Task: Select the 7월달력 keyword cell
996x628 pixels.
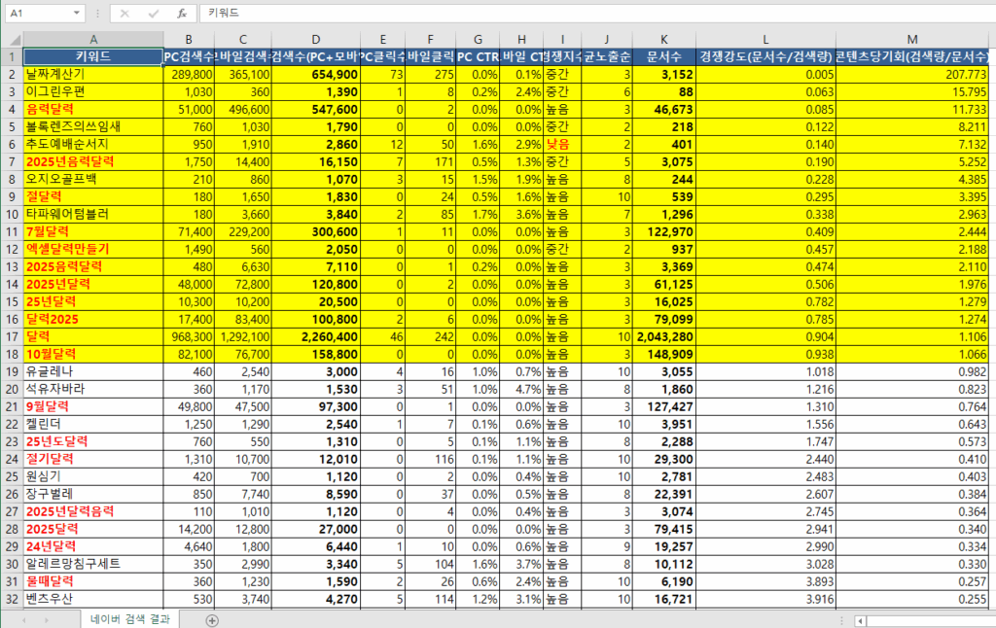Action: tap(93, 231)
